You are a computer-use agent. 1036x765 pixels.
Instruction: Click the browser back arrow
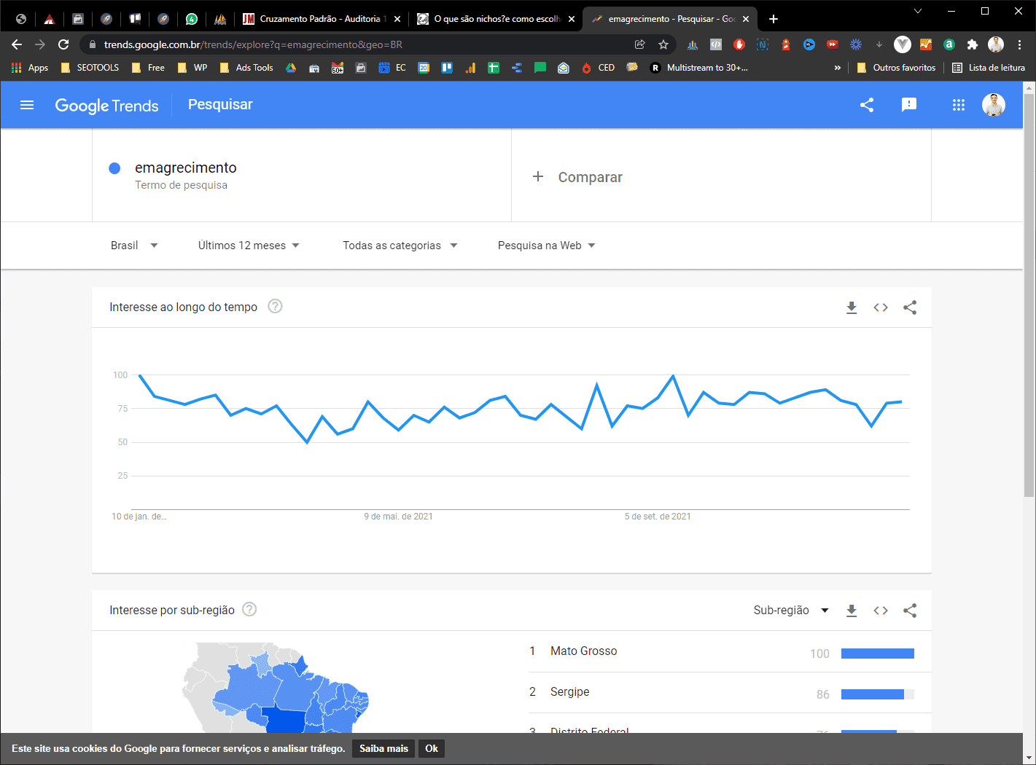(x=17, y=44)
